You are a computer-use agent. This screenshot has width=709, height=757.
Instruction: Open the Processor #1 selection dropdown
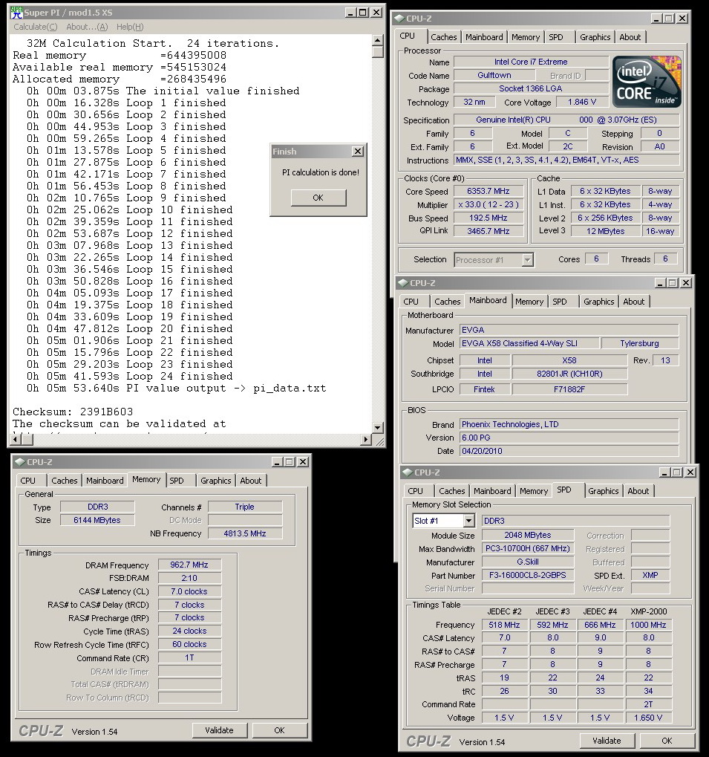pos(528,260)
